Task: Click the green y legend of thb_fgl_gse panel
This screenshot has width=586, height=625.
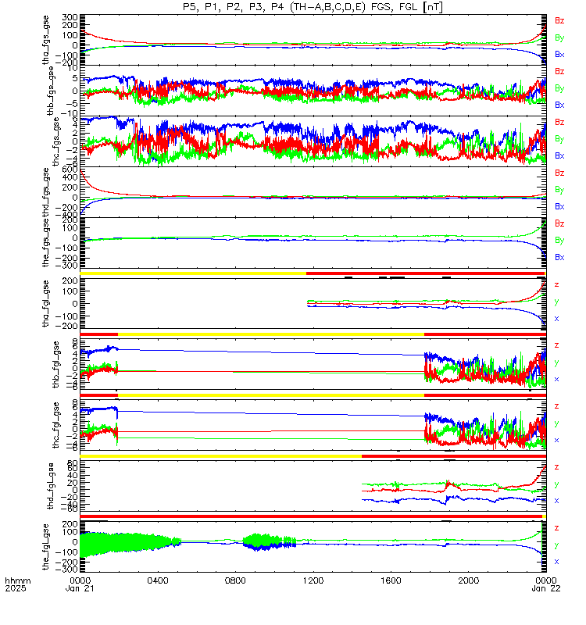Action: click(x=556, y=362)
